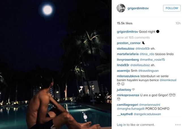
Task: Click the @iremkosal mention
Action: coord(168,80)
